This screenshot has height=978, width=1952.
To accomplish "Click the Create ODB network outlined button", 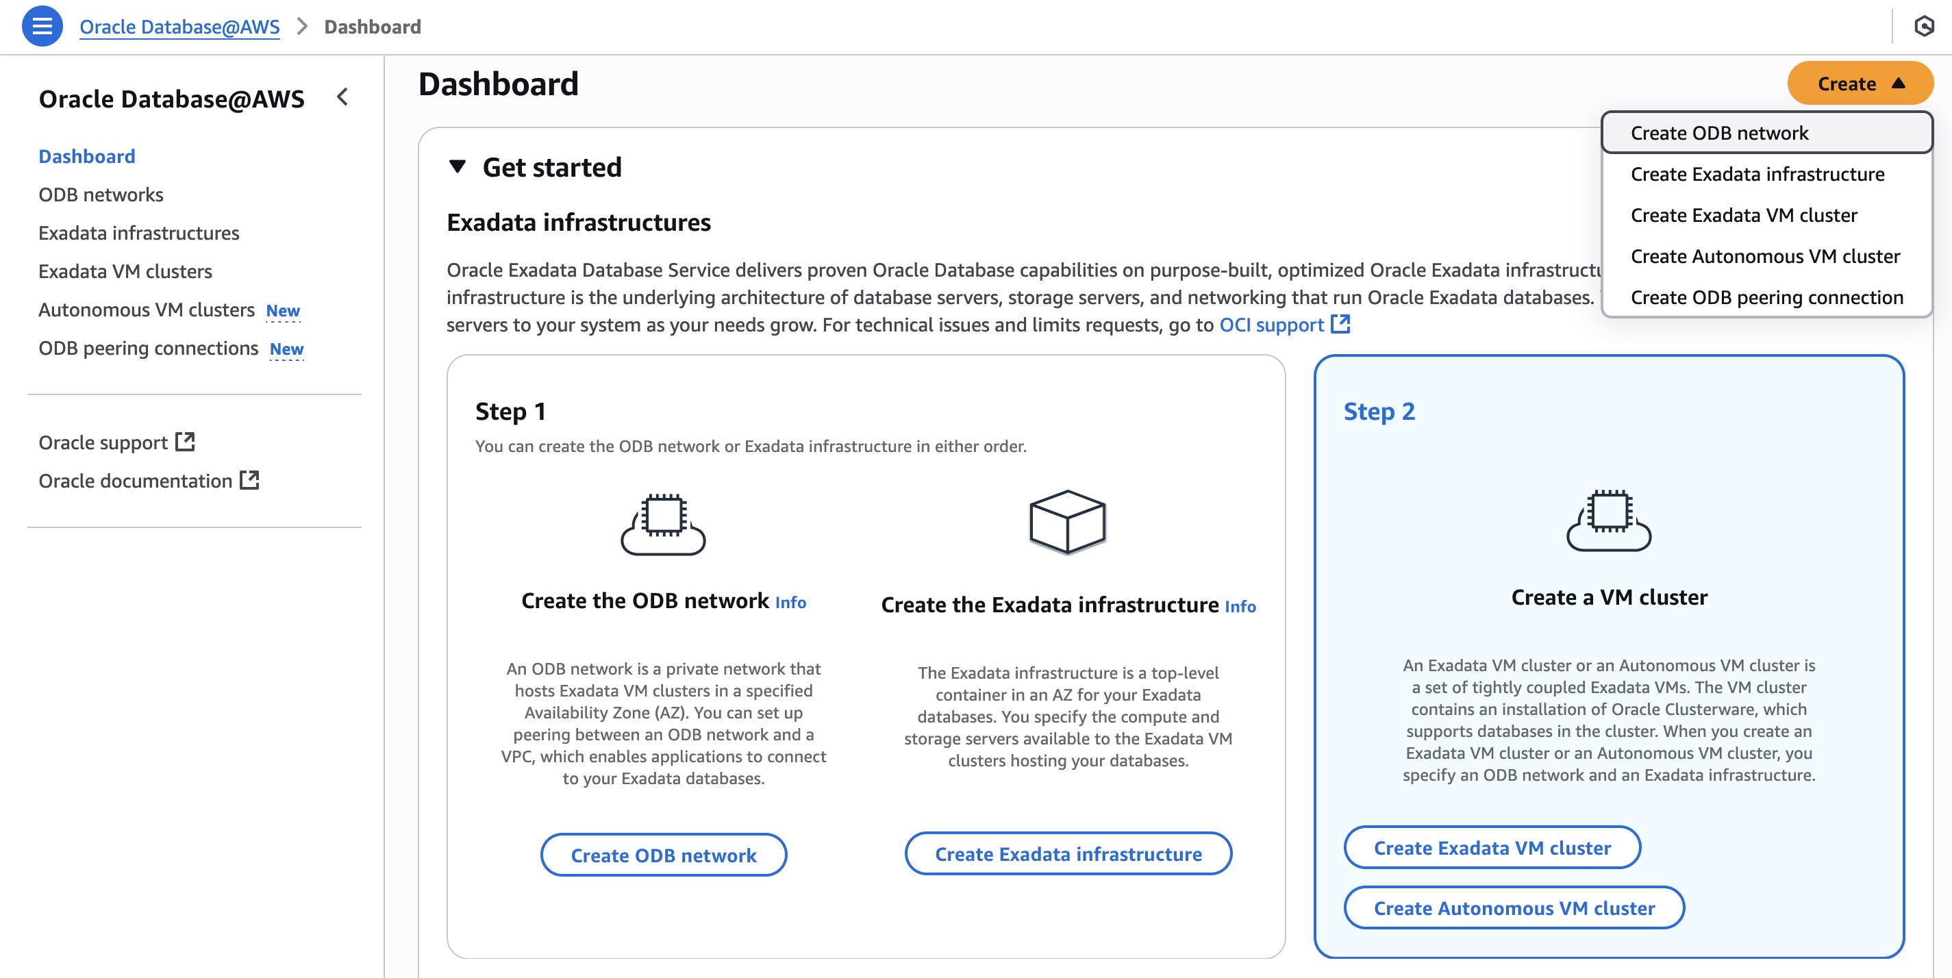I will point(663,855).
